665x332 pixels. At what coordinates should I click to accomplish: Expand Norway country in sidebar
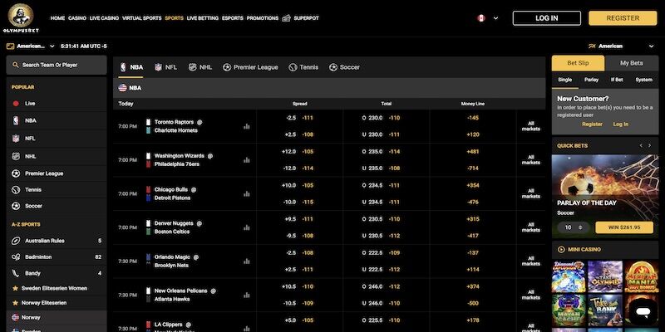point(57,317)
